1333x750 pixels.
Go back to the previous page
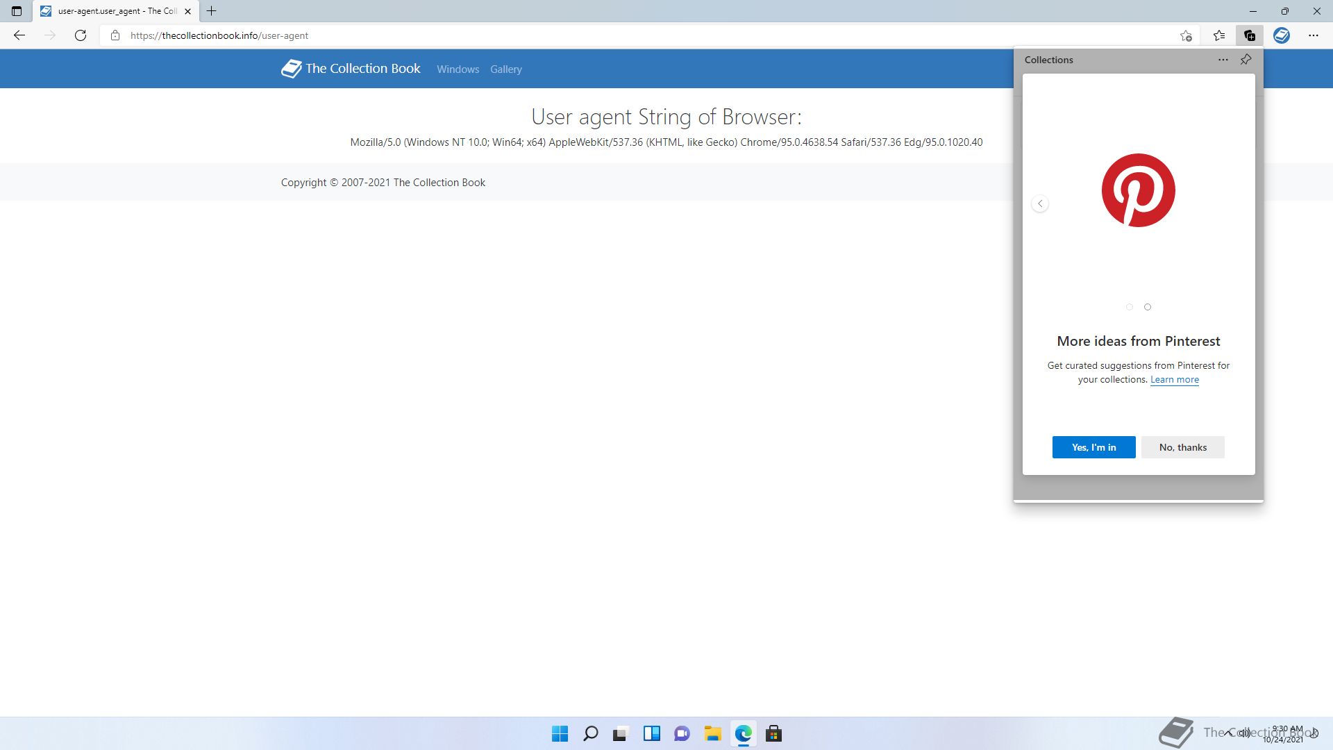19,35
